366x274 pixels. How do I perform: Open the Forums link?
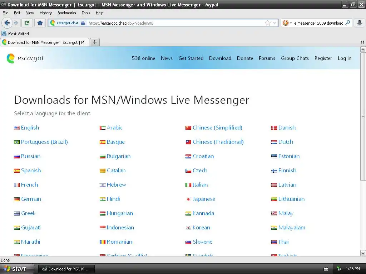[x=267, y=58]
